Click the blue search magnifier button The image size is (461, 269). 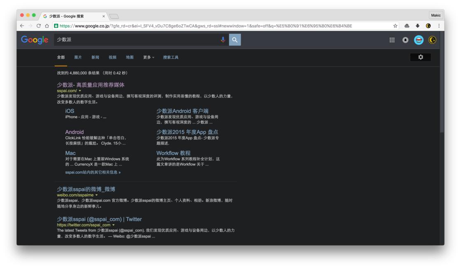click(x=235, y=40)
